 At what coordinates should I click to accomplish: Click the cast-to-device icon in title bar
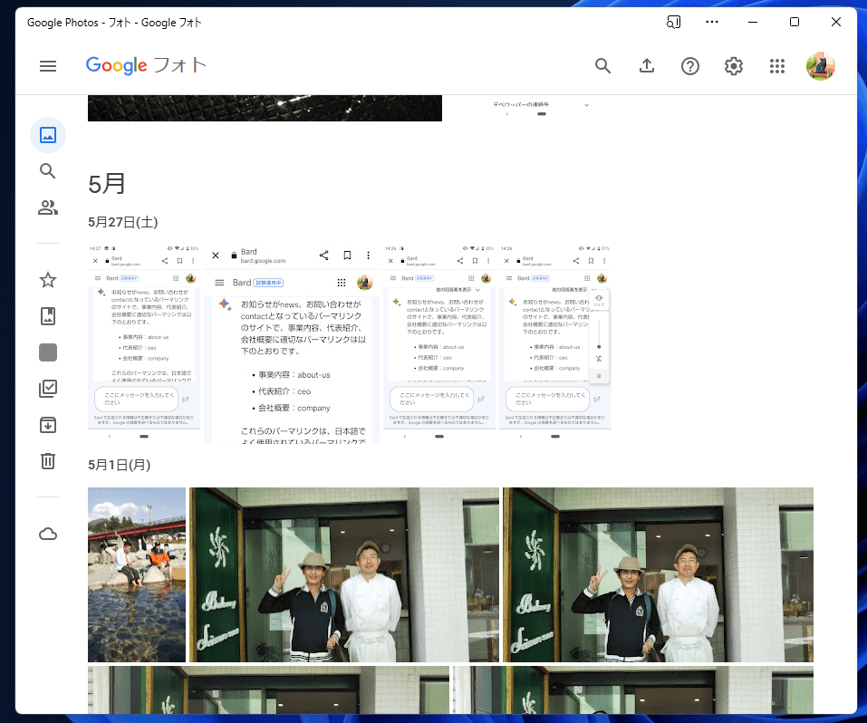pyautogui.click(x=673, y=22)
